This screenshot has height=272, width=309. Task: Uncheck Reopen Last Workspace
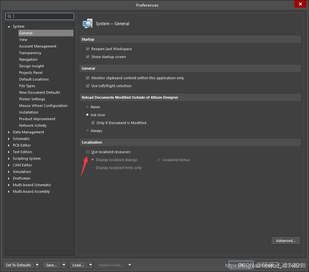(88, 49)
